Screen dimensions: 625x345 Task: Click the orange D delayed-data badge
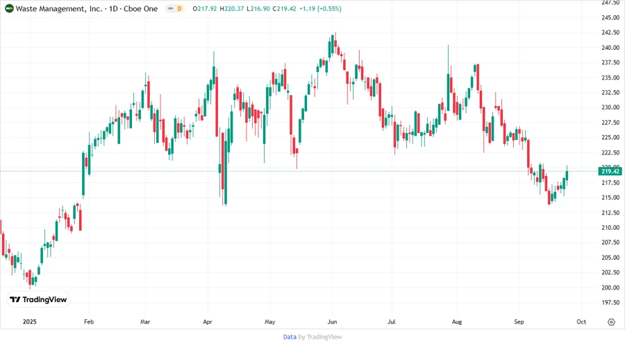click(179, 8)
